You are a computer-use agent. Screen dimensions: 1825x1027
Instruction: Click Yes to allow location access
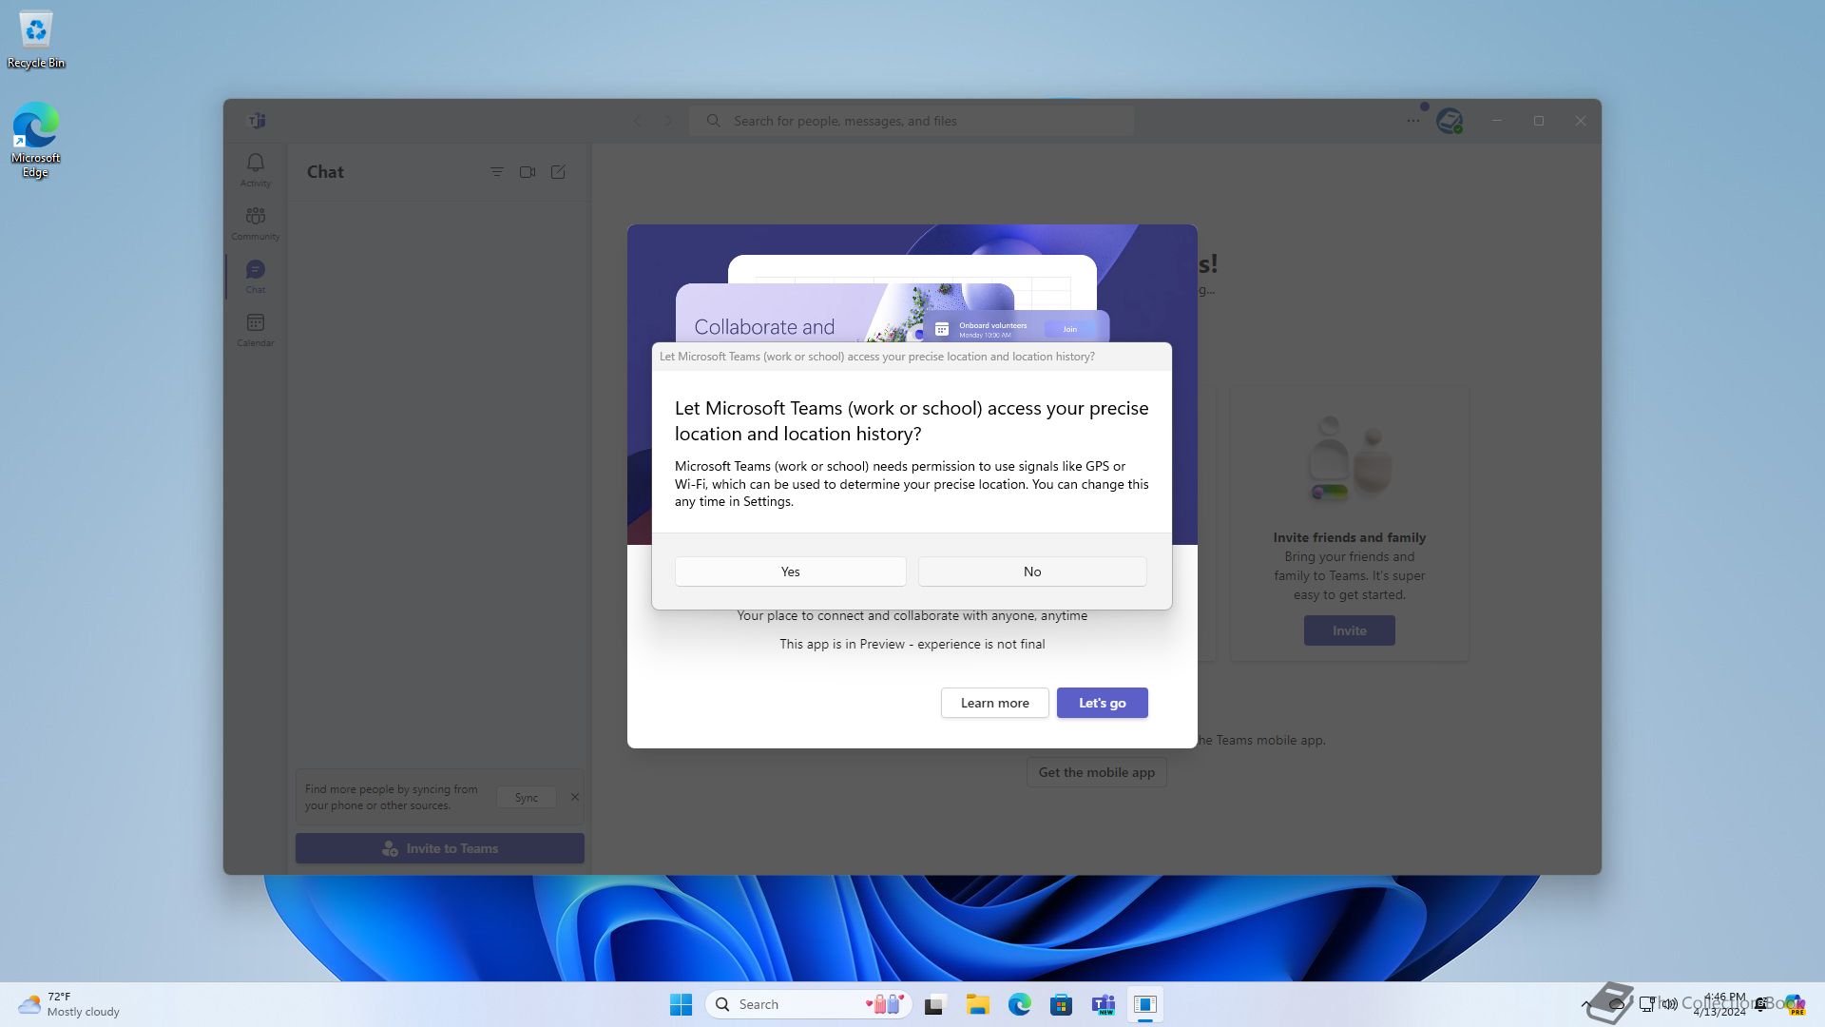(790, 572)
